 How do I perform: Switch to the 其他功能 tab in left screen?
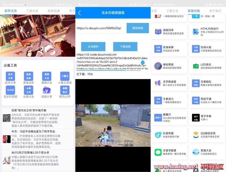tap(54, 11)
